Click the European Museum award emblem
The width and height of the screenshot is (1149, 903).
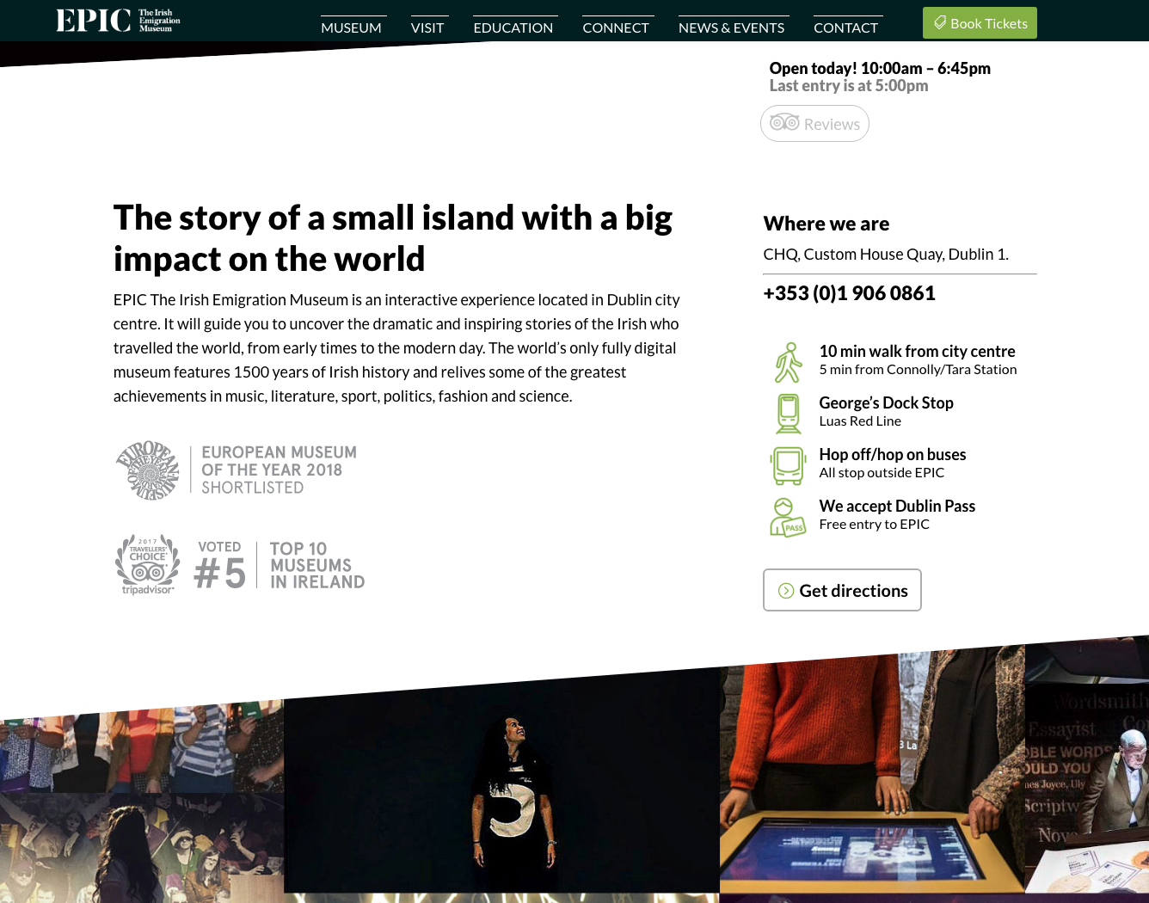click(151, 470)
